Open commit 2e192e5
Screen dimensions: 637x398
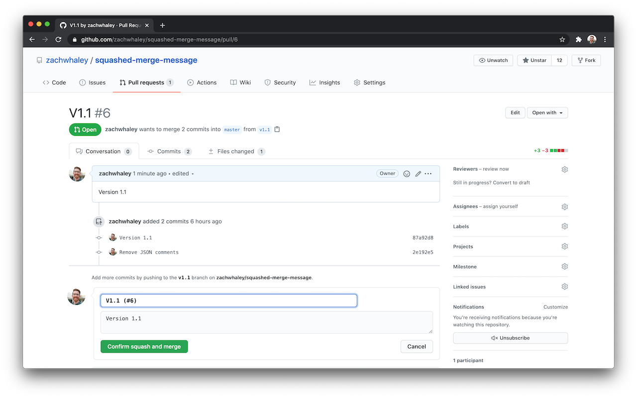(423, 252)
